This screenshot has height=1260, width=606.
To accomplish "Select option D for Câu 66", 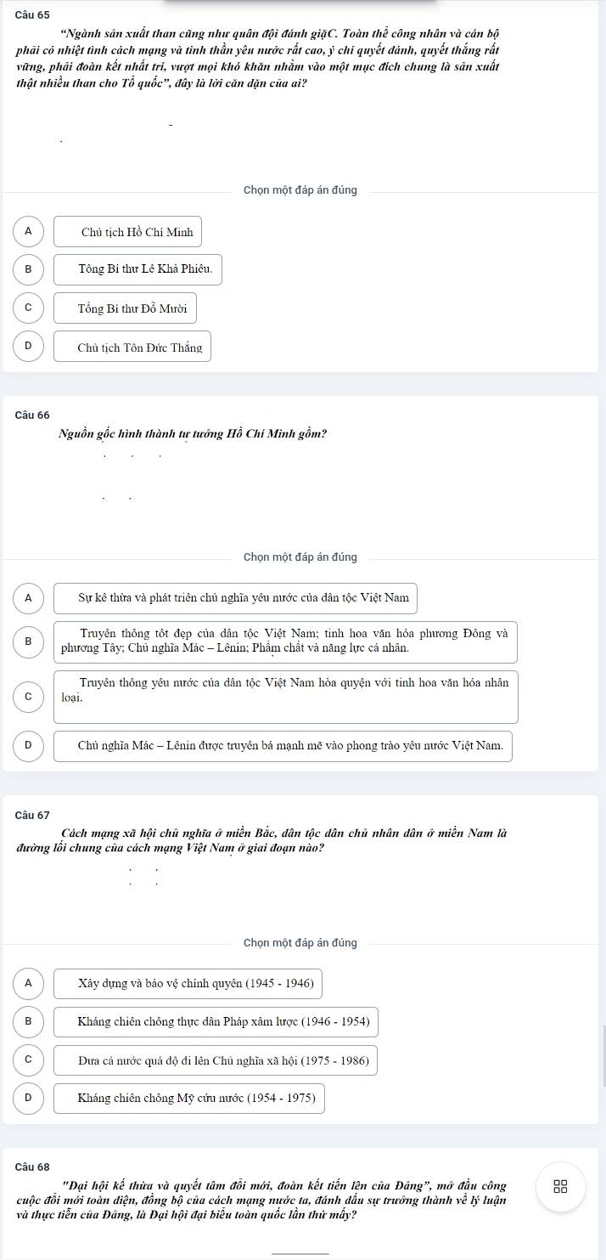I will coord(28,746).
